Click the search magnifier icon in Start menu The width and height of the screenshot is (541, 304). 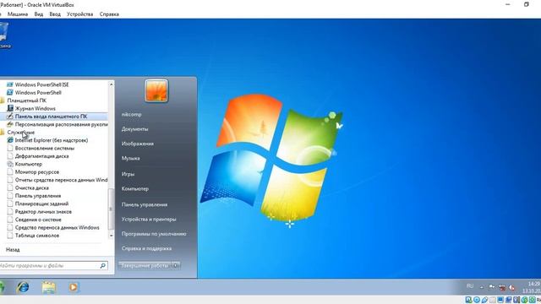[102, 265]
